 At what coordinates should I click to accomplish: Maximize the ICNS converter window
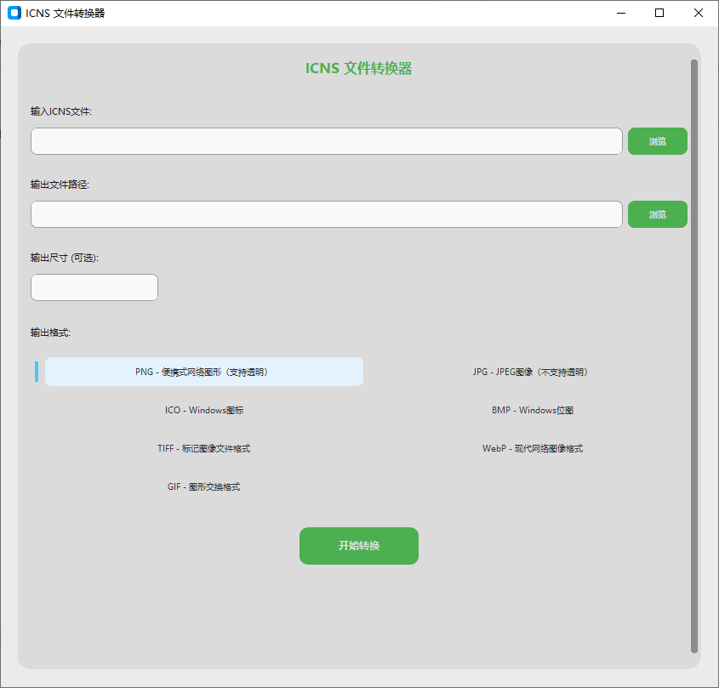[x=659, y=13]
